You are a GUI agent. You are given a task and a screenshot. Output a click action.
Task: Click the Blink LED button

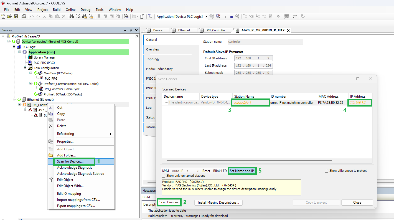(220, 171)
